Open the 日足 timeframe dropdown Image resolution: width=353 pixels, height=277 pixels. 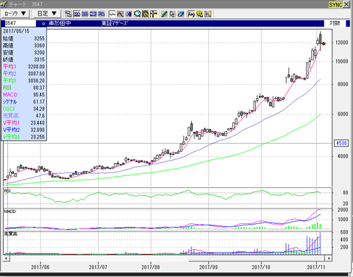click(x=47, y=13)
